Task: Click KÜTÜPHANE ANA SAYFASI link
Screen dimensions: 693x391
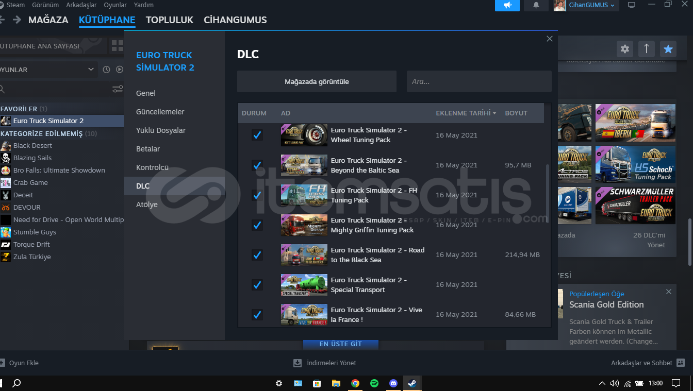Action: 40,46
